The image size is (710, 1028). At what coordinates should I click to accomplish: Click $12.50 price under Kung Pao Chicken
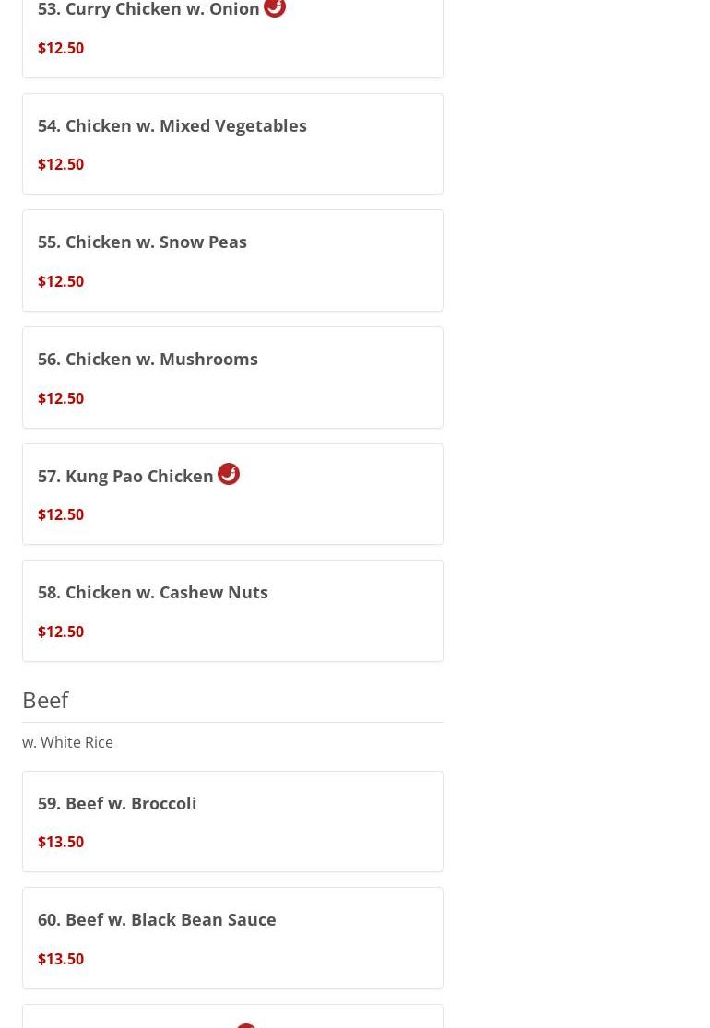61,514
